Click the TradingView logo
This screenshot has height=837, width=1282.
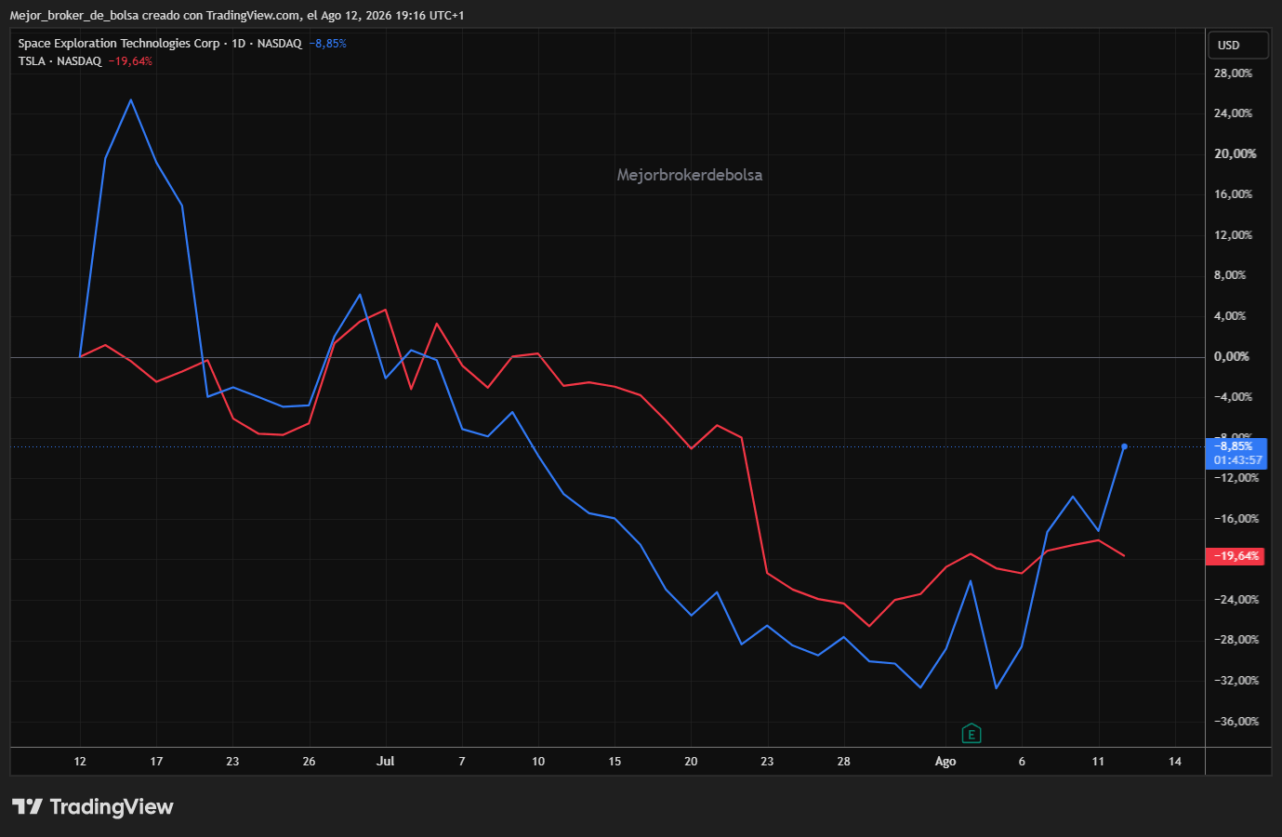coord(93,806)
